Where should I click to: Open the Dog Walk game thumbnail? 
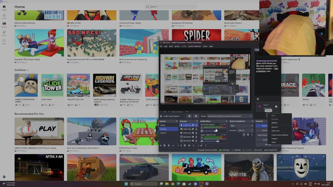pyautogui.click(x=39, y=43)
